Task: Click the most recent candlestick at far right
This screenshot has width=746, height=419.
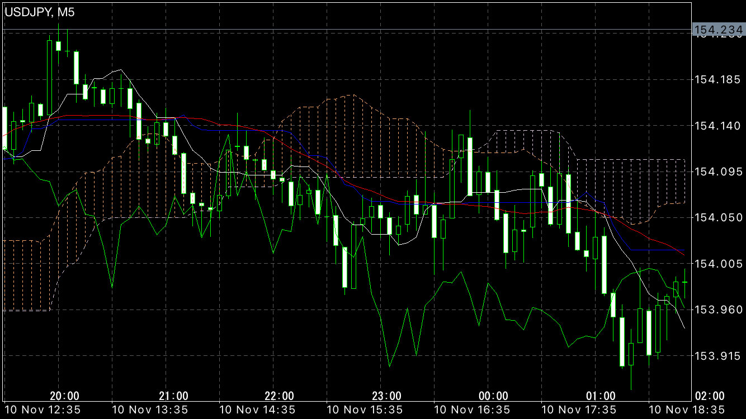Action: (x=684, y=283)
